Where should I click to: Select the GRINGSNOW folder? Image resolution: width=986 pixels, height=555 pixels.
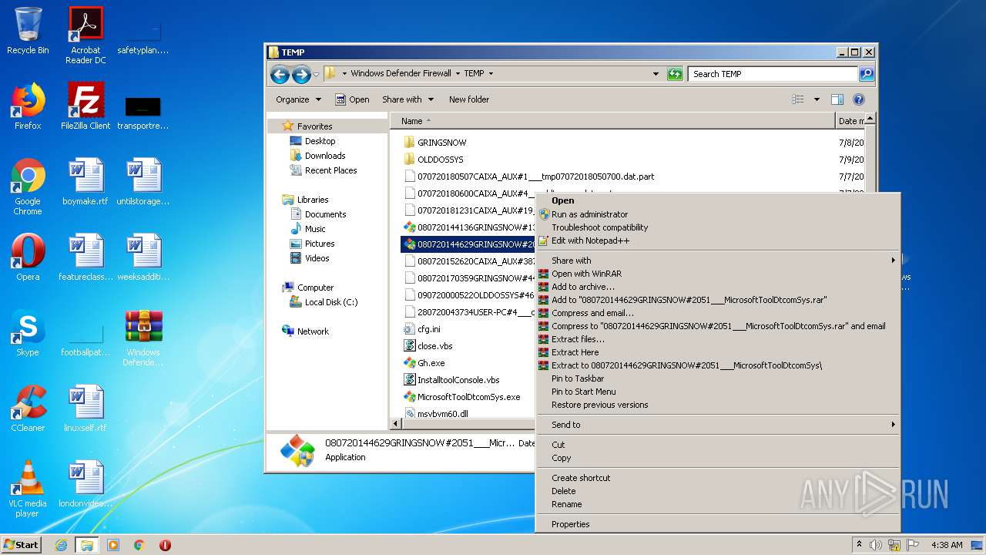pos(434,143)
